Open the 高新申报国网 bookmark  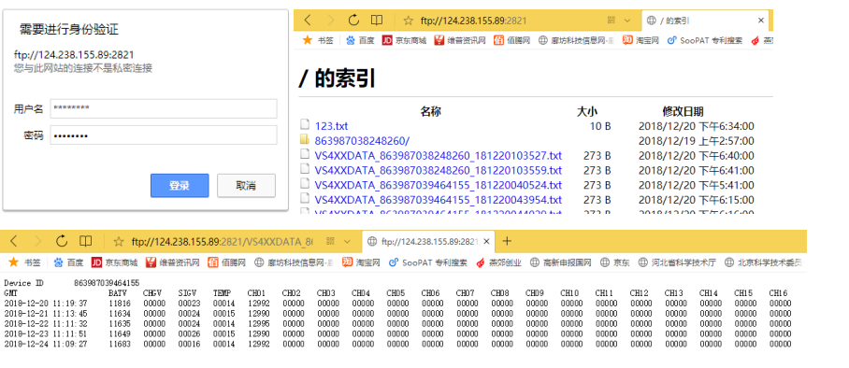(560, 262)
